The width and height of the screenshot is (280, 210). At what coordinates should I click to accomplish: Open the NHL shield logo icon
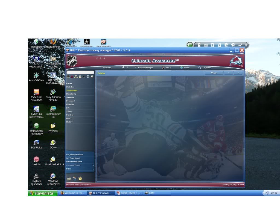click(x=72, y=61)
